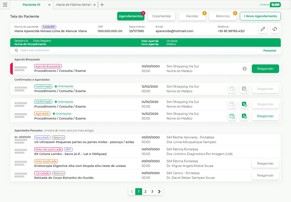Click the pencil edit patient icon

click(263, 29)
